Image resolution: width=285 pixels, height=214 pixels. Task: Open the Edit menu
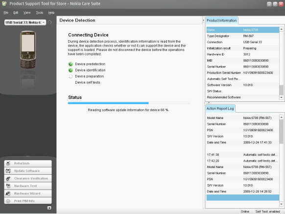16,13
